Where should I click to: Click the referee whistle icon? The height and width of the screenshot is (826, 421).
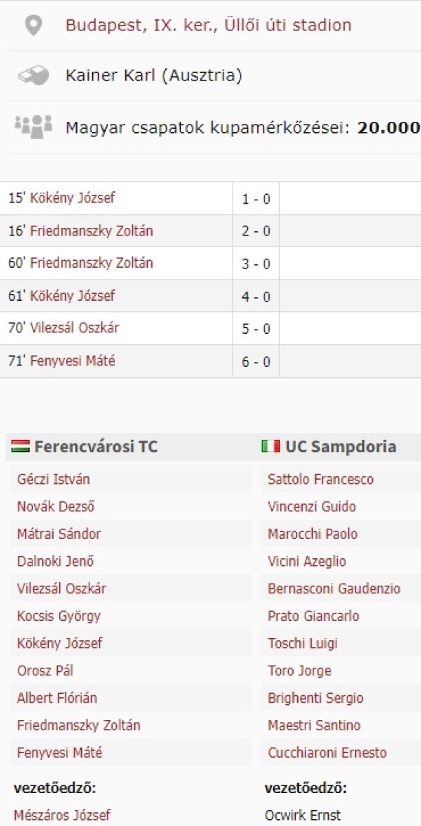33,76
